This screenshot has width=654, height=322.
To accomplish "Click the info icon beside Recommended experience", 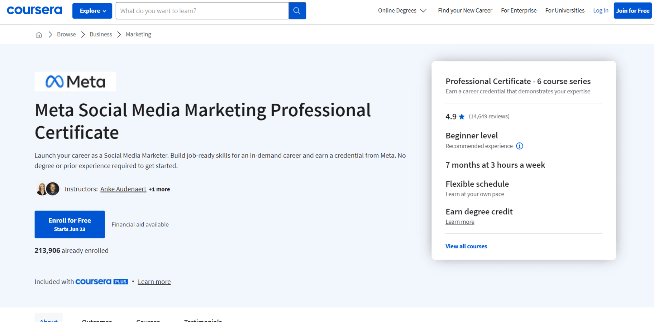I will (x=519, y=146).
